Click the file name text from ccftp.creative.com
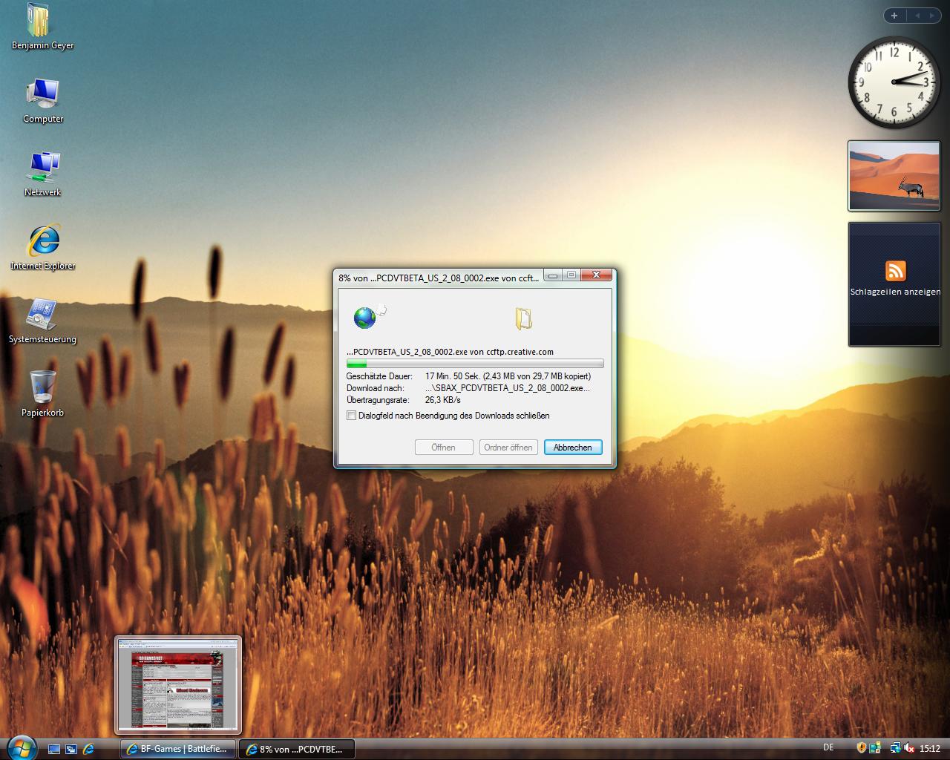The height and width of the screenshot is (760, 950). click(450, 352)
